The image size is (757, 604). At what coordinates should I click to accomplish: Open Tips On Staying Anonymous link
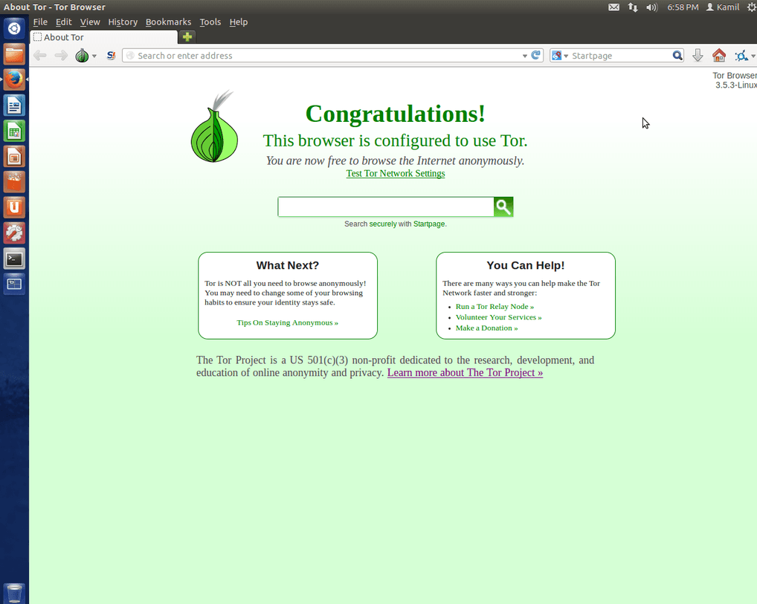point(287,322)
